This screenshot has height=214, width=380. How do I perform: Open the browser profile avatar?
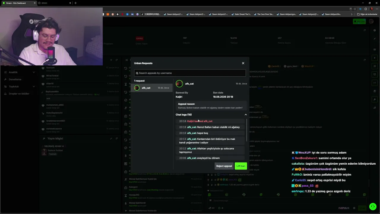click(371, 9)
